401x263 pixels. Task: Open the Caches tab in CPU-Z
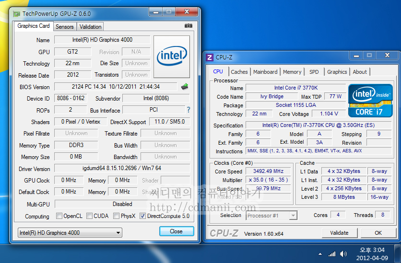(x=239, y=72)
